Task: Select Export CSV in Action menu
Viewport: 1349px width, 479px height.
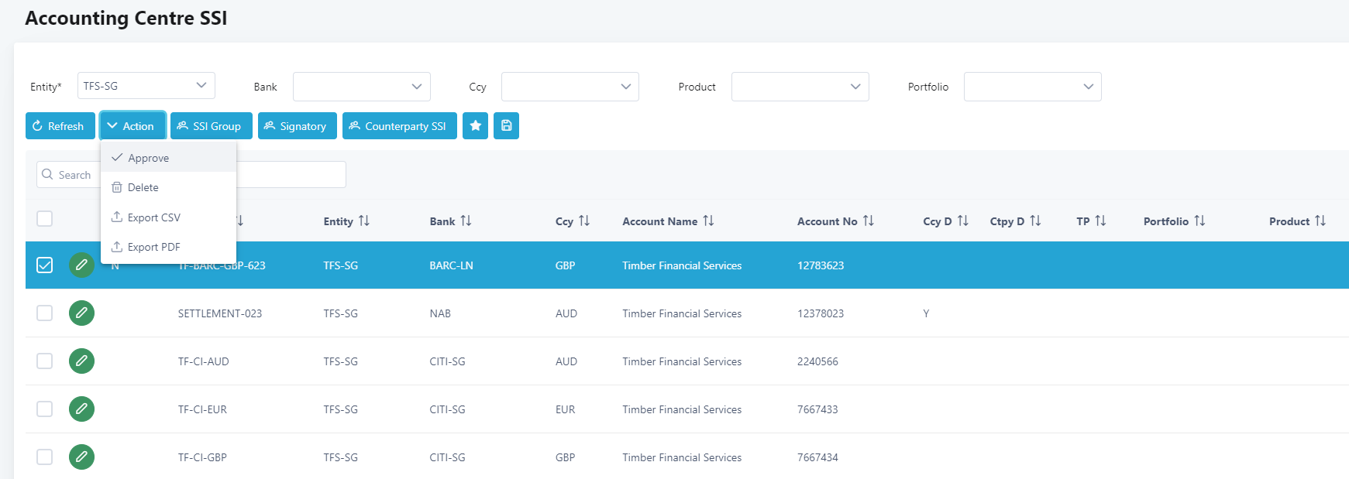Action: 153,217
